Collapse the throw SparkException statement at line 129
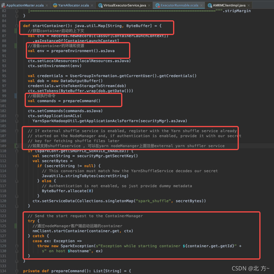This screenshot has width=274, height=274. pyautogui.click(x=17, y=246)
